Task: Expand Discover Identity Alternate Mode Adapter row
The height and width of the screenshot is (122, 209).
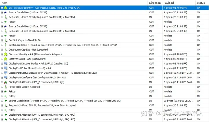Action: click(x=2, y=54)
